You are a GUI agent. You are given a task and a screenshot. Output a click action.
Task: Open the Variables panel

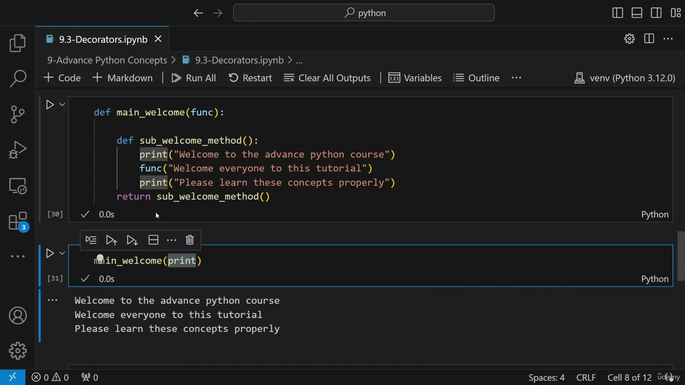tap(415, 78)
